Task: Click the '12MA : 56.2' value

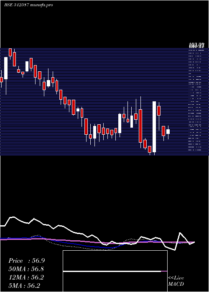Action: (26, 277)
